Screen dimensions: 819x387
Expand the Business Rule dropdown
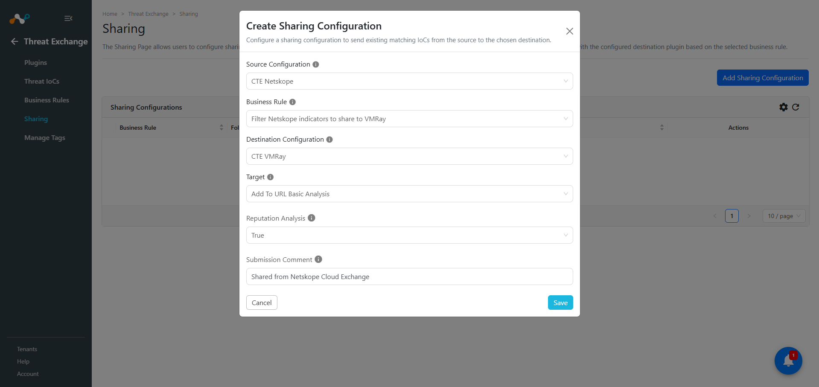coord(409,119)
